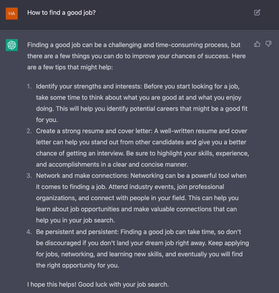Click the orange HA user avatar

(x=12, y=13)
